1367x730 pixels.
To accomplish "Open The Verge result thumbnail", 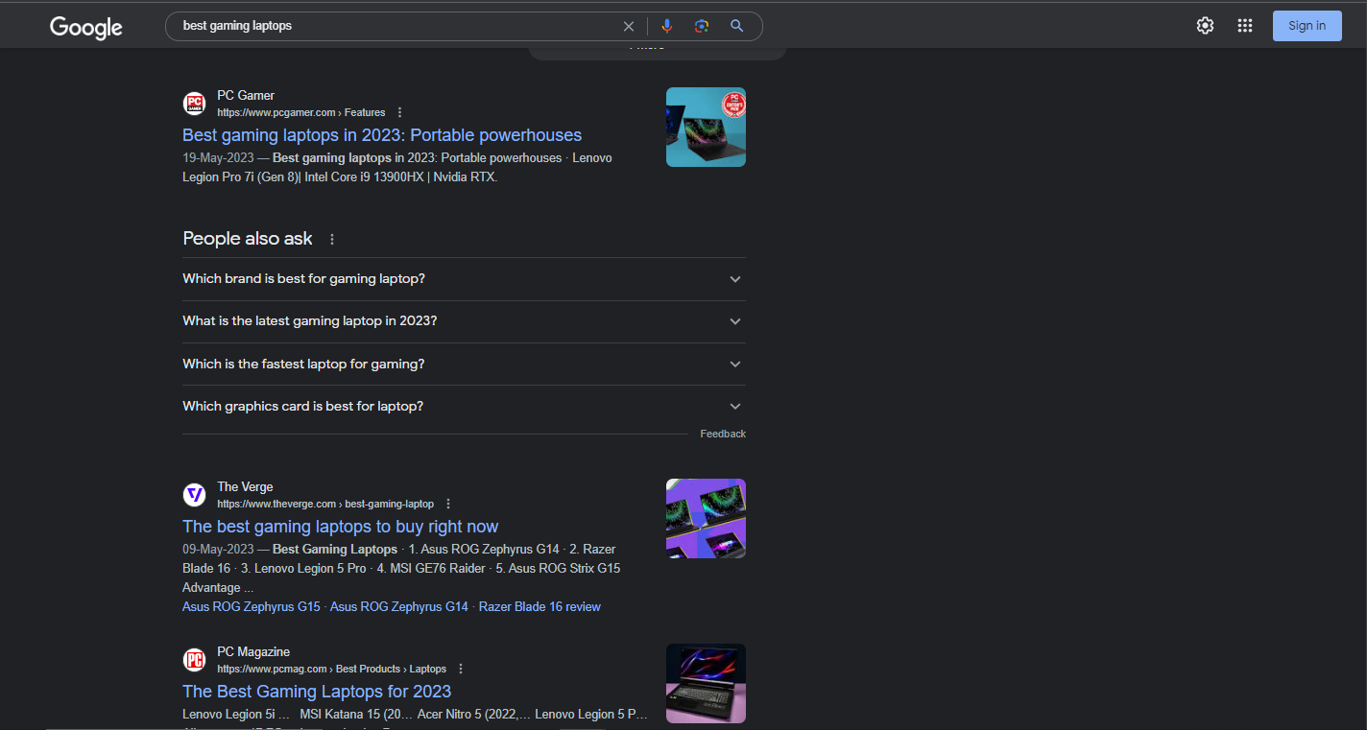I will point(706,518).
